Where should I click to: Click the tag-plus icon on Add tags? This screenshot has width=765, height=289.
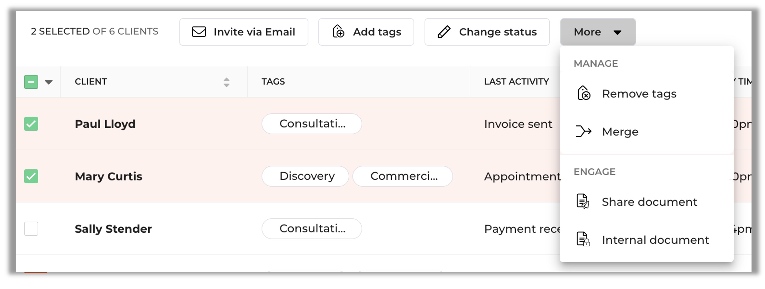pyautogui.click(x=338, y=31)
